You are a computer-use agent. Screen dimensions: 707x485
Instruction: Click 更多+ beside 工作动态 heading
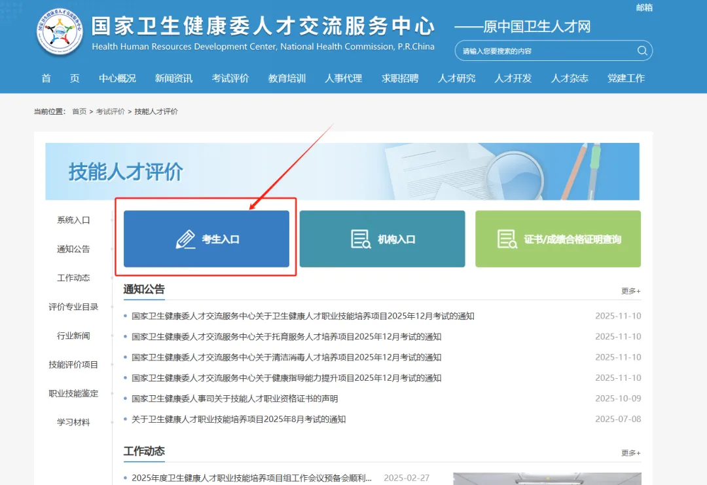(x=631, y=453)
